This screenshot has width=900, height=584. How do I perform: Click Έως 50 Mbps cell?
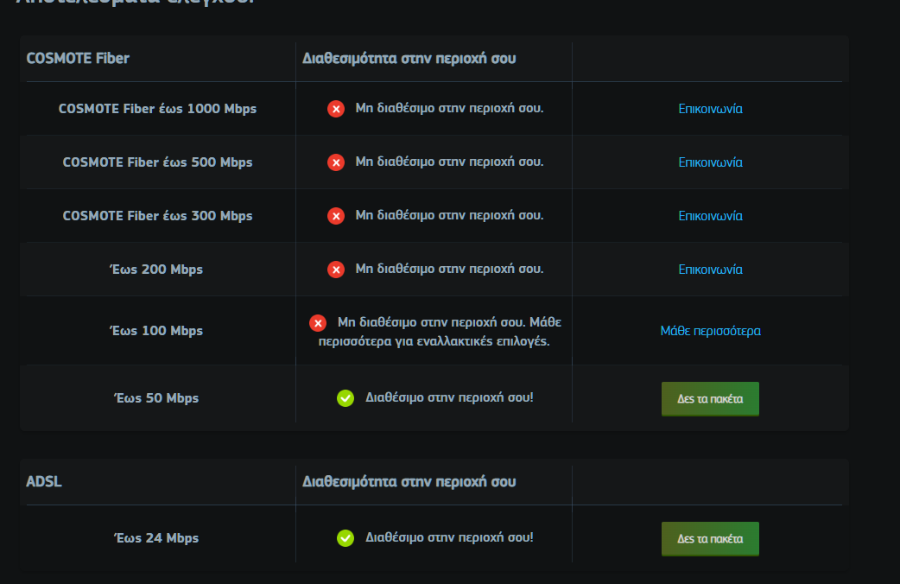click(156, 398)
